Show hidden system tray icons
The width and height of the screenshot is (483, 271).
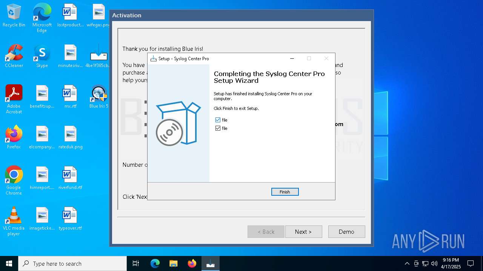click(407, 263)
